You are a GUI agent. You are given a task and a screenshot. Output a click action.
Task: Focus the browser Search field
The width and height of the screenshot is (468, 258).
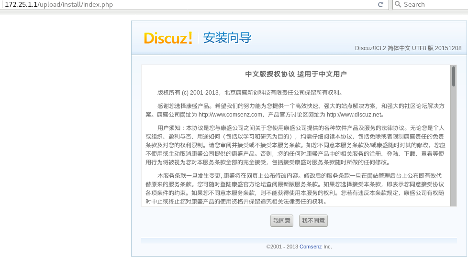[x=430, y=4]
